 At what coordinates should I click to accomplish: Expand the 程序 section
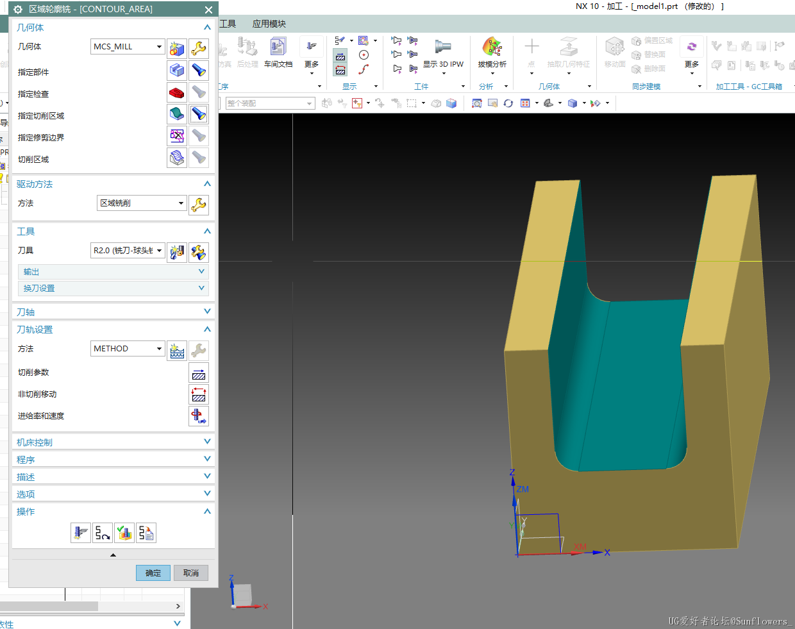[x=113, y=460]
